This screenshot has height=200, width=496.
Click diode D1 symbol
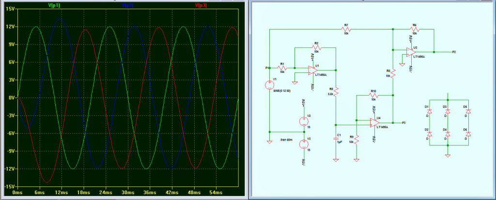pyautogui.click(x=429, y=112)
